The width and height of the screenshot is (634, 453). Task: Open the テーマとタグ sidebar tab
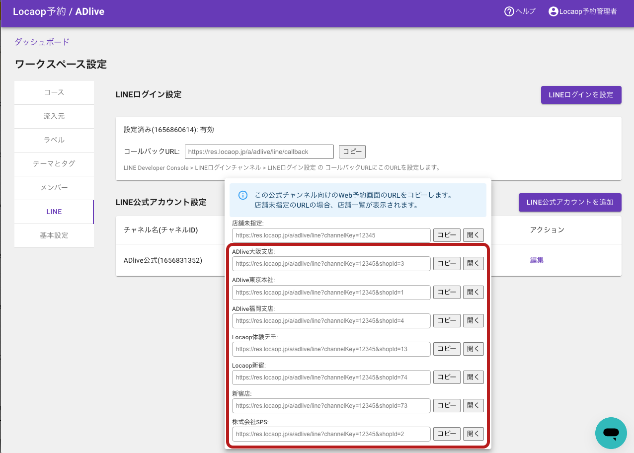pos(54,164)
